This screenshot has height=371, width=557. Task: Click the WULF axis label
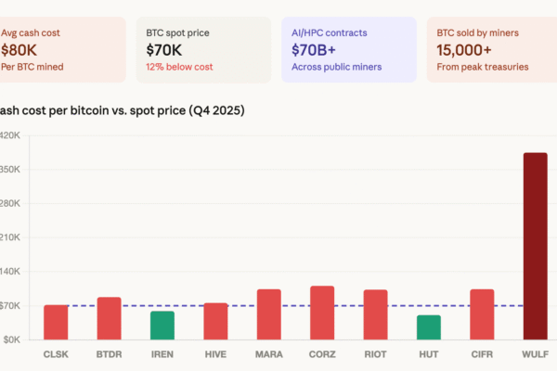536,353
